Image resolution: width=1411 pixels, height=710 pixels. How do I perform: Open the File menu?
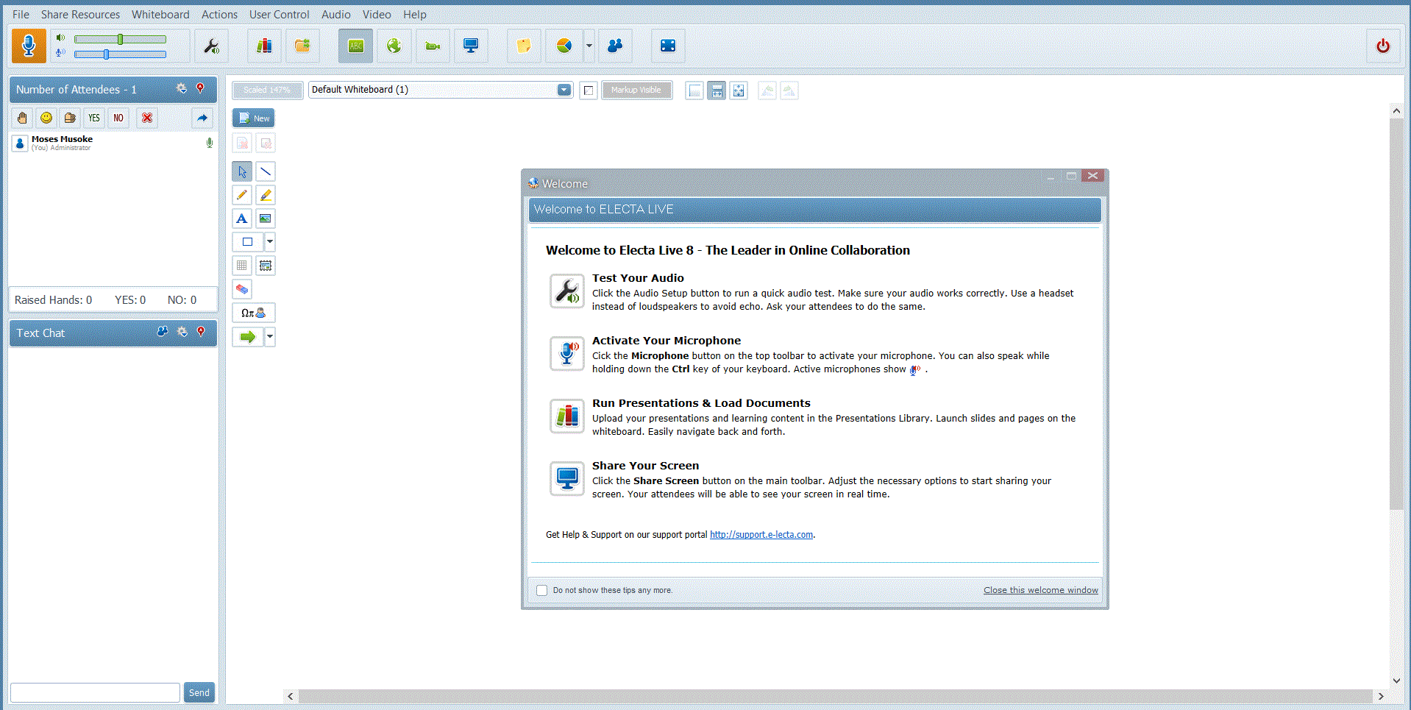click(21, 14)
